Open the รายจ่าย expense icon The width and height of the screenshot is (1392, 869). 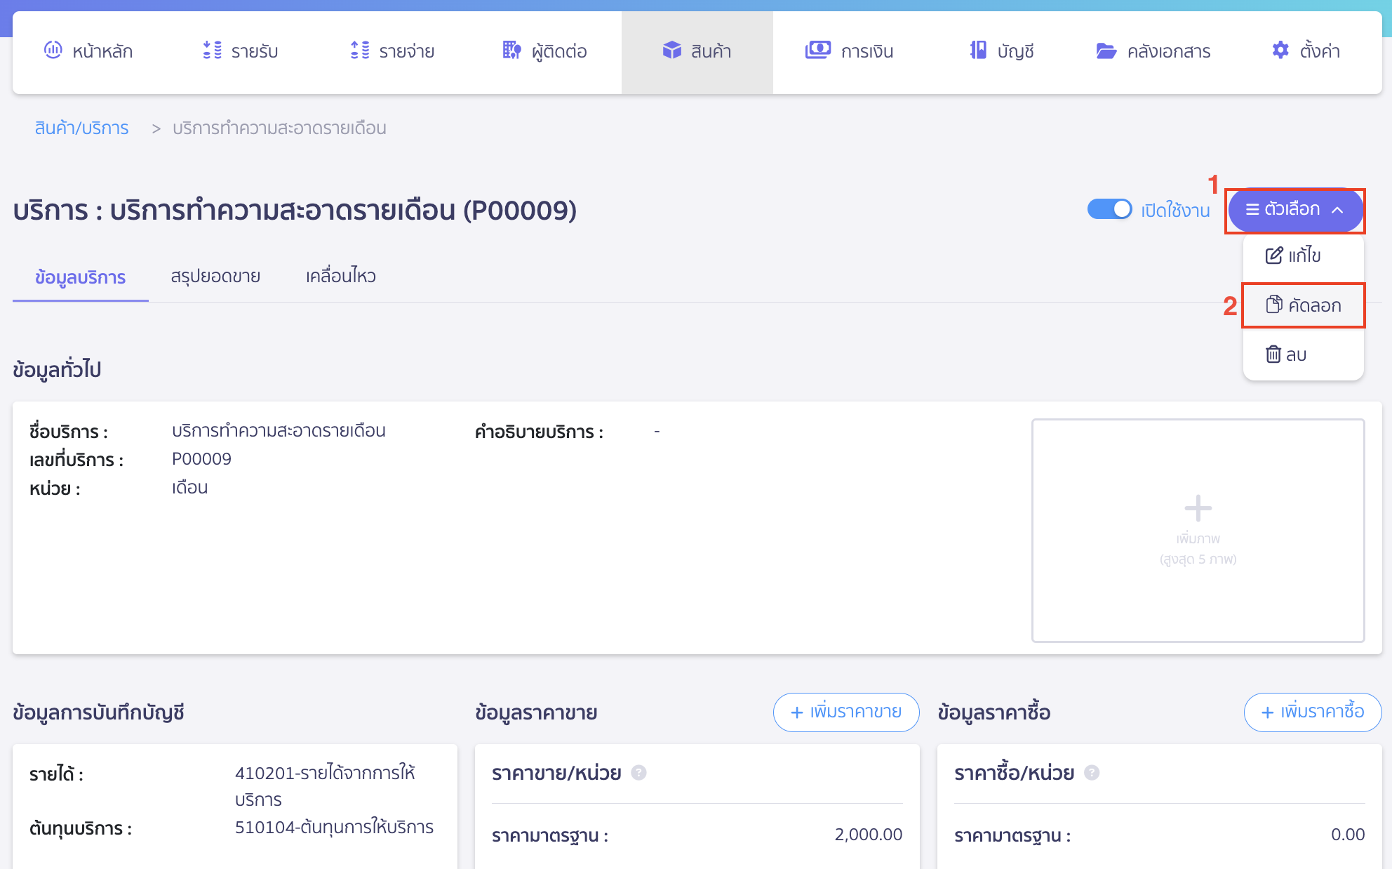359,51
